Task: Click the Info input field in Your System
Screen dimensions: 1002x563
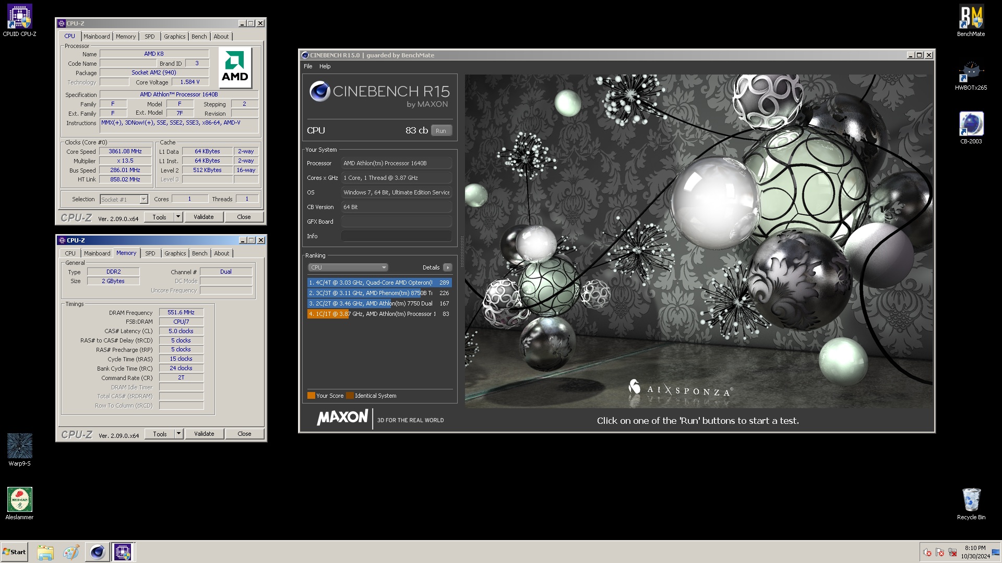Action: click(x=397, y=236)
